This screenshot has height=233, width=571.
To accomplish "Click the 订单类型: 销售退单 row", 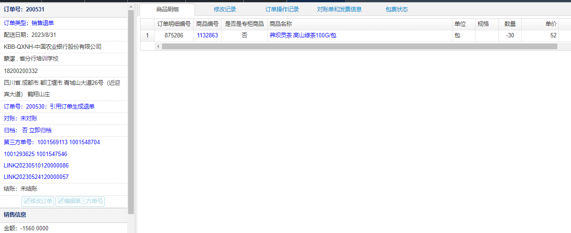I will click(x=64, y=23).
